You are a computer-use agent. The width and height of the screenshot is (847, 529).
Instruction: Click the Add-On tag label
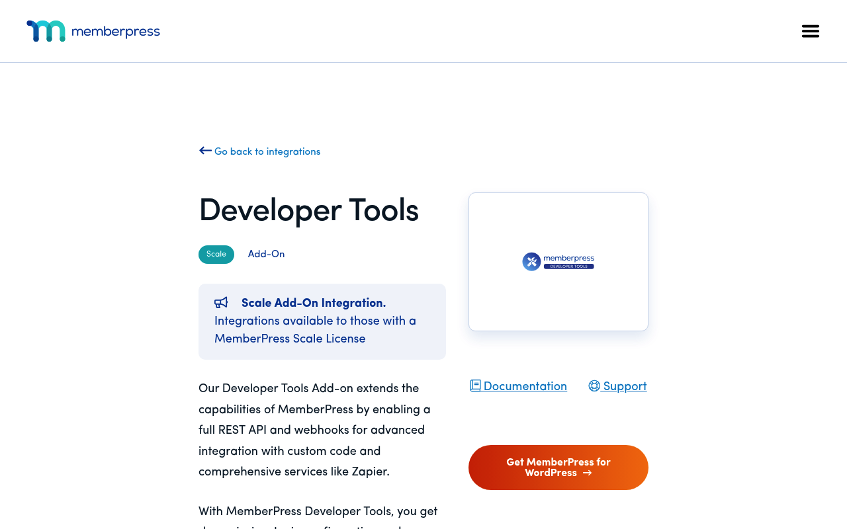266,255
